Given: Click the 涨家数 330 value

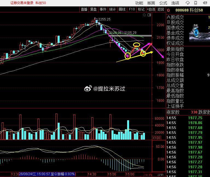Looking at the screenshot, I should (x=194, y=112).
